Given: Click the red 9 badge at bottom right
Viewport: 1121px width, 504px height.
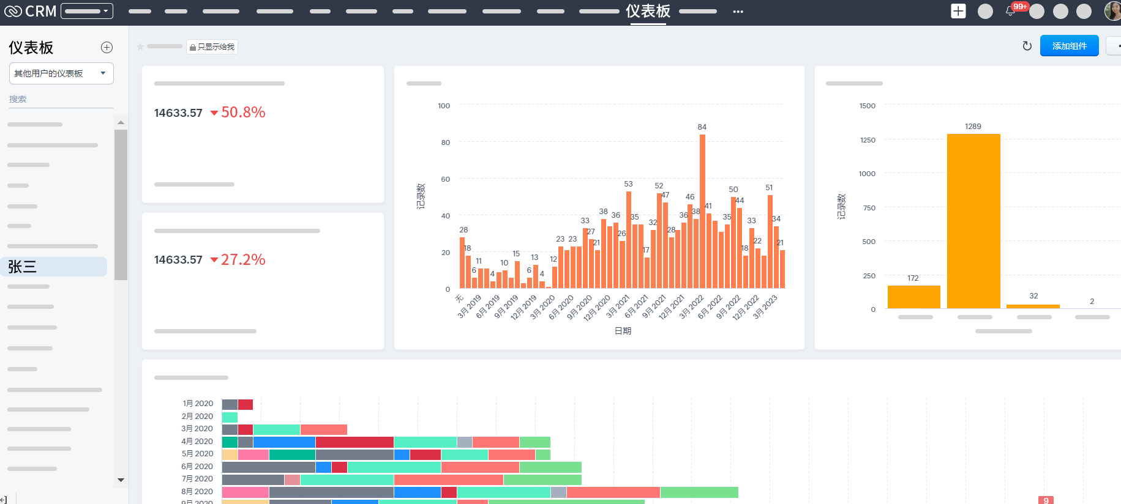Looking at the screenshot, I should (1046, 500).
